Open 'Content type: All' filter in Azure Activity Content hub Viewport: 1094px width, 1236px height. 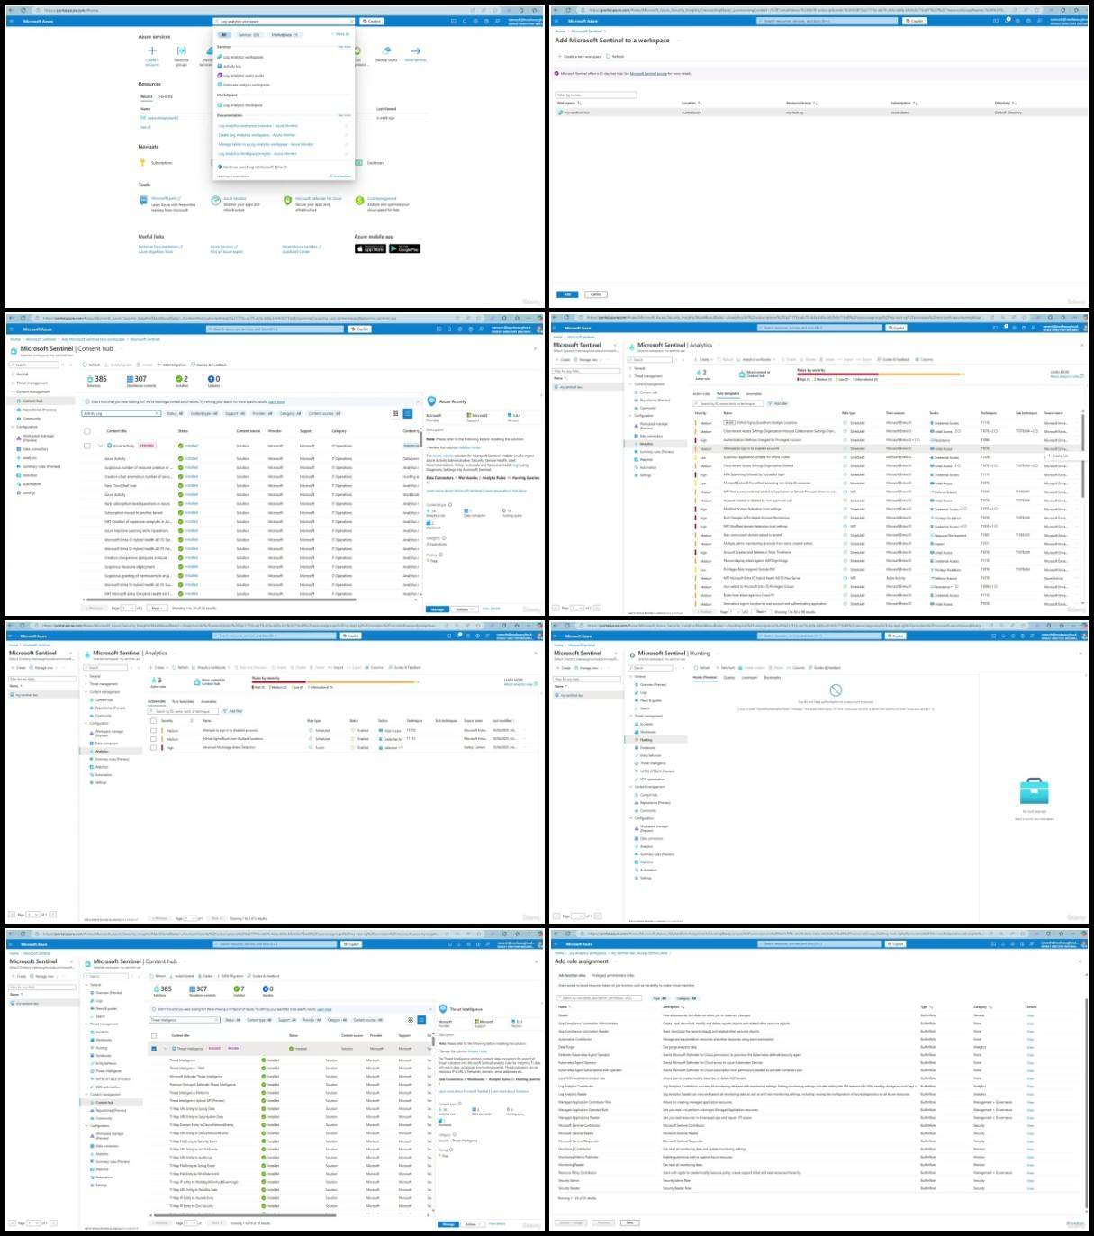[204, 414]
